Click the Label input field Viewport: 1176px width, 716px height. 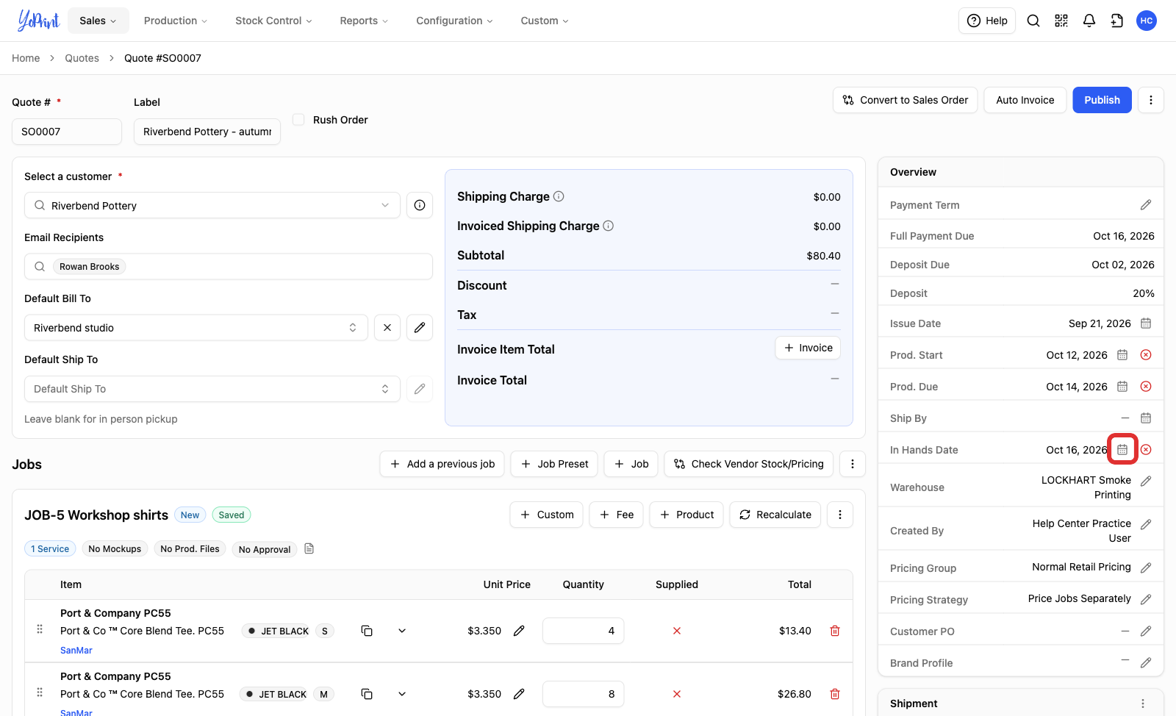click(x=207, y=132)
